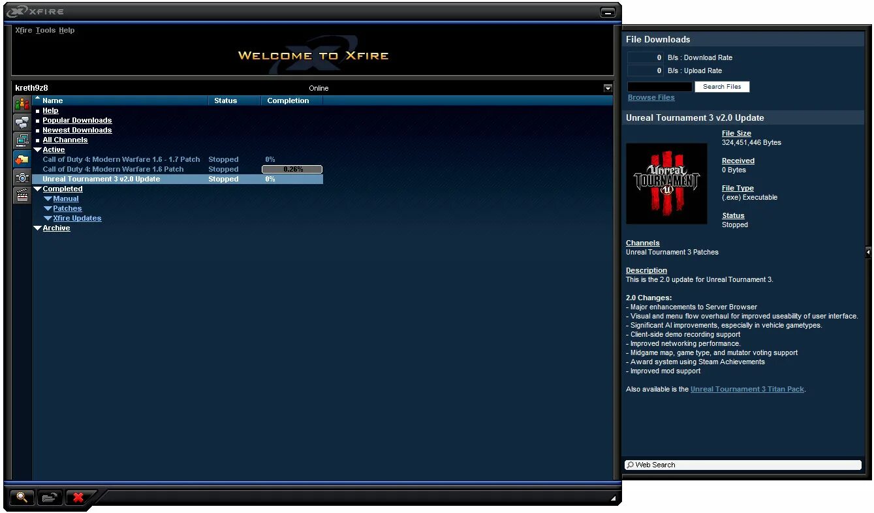Click the search files input field

point(660,86)
